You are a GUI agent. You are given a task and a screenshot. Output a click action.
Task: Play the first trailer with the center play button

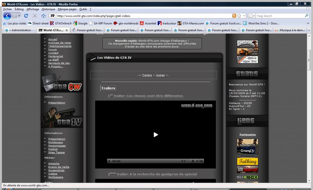[156, 135]
